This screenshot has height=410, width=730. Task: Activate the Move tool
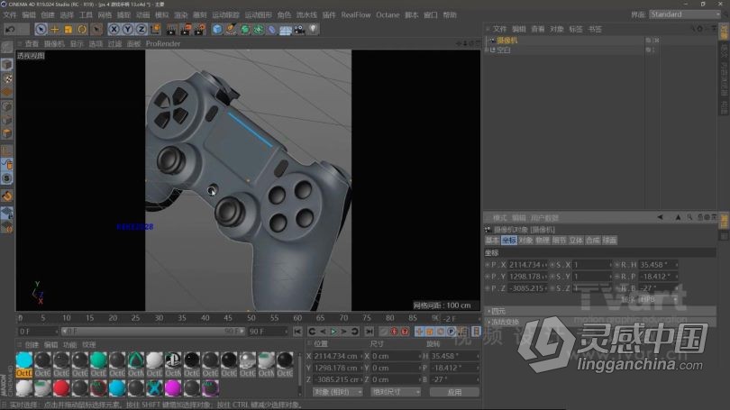[x=54, y=30]
